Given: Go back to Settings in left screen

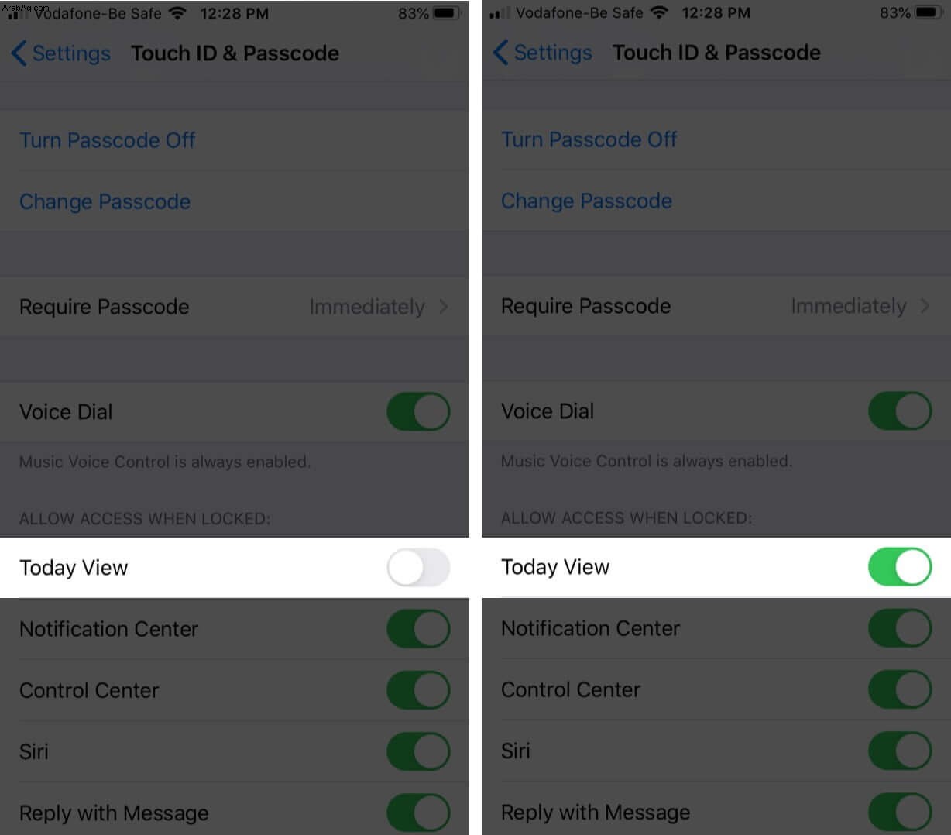Looking at the screenshot, I should pyautogui.click(x=61, y=53).
